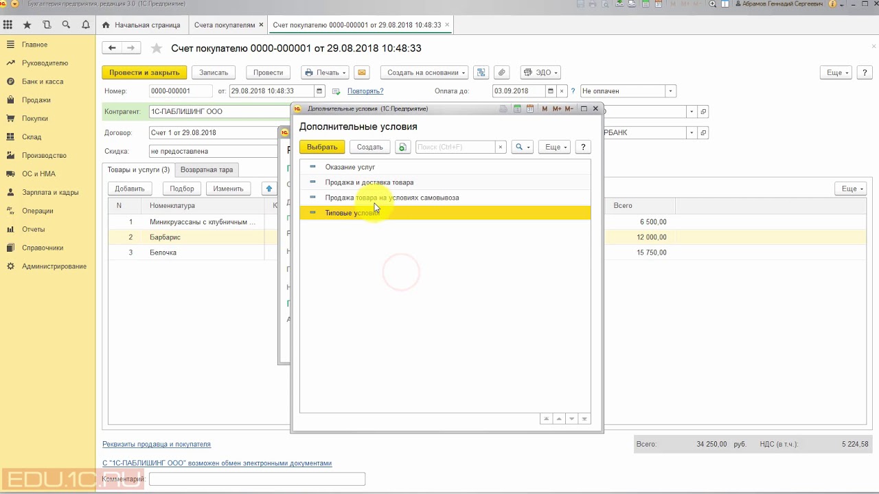
Task: Select Продажа и доставка товара row
Action: [445, 183]
